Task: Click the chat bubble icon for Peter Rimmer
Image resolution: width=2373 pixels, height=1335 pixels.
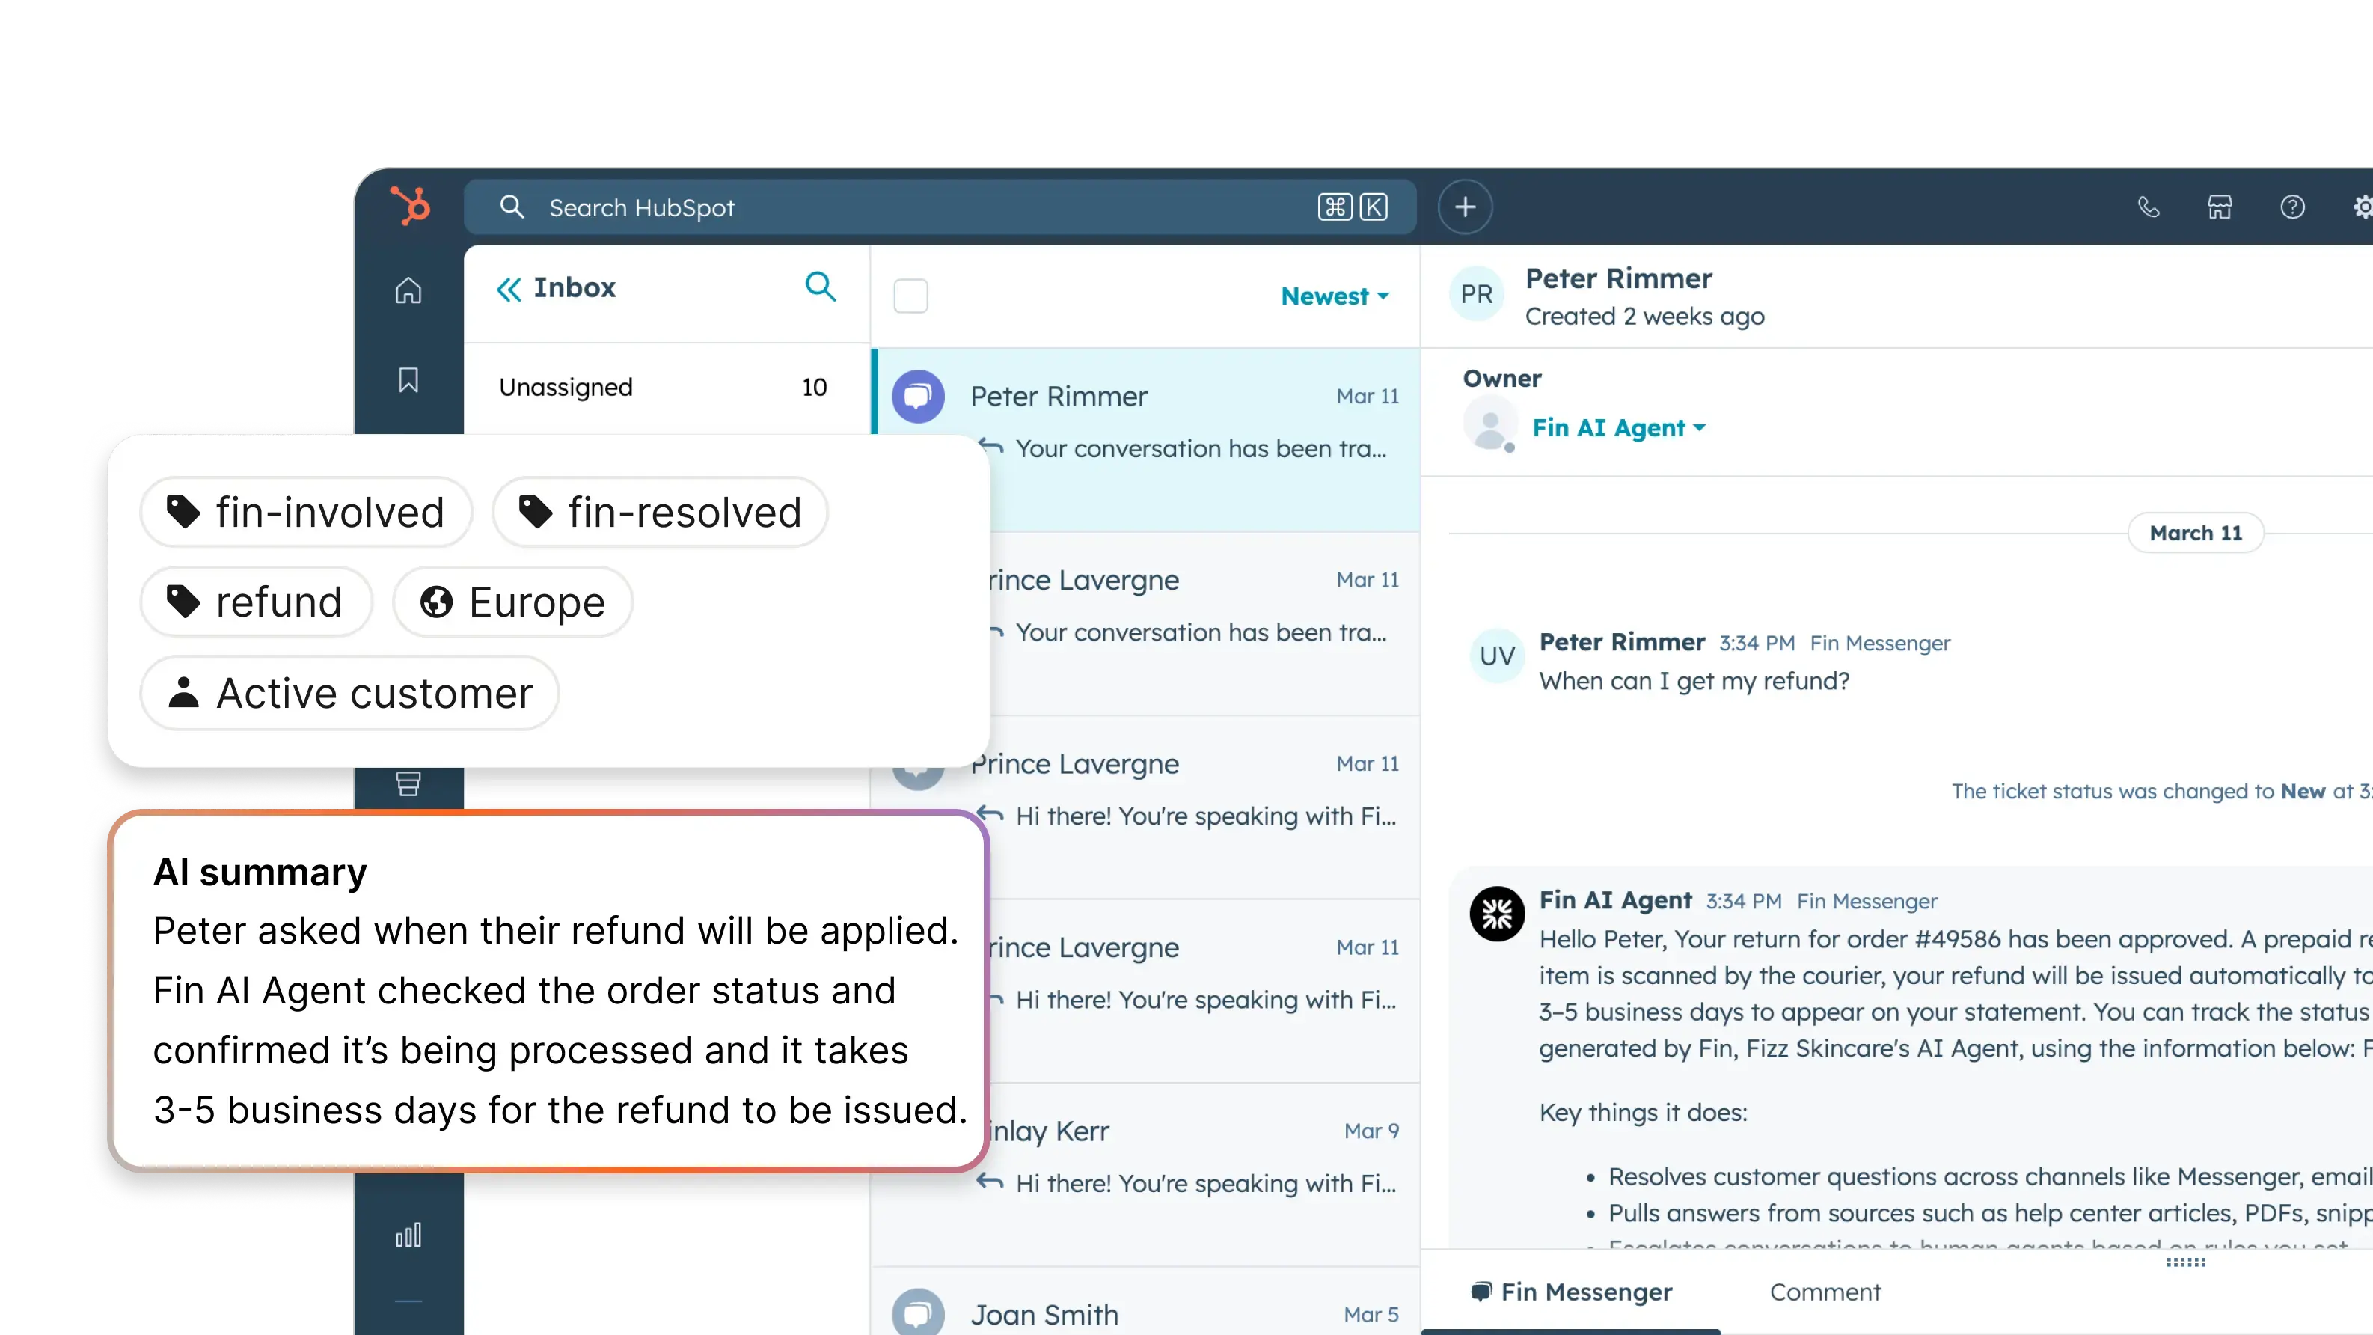Action: coord(917,396)
